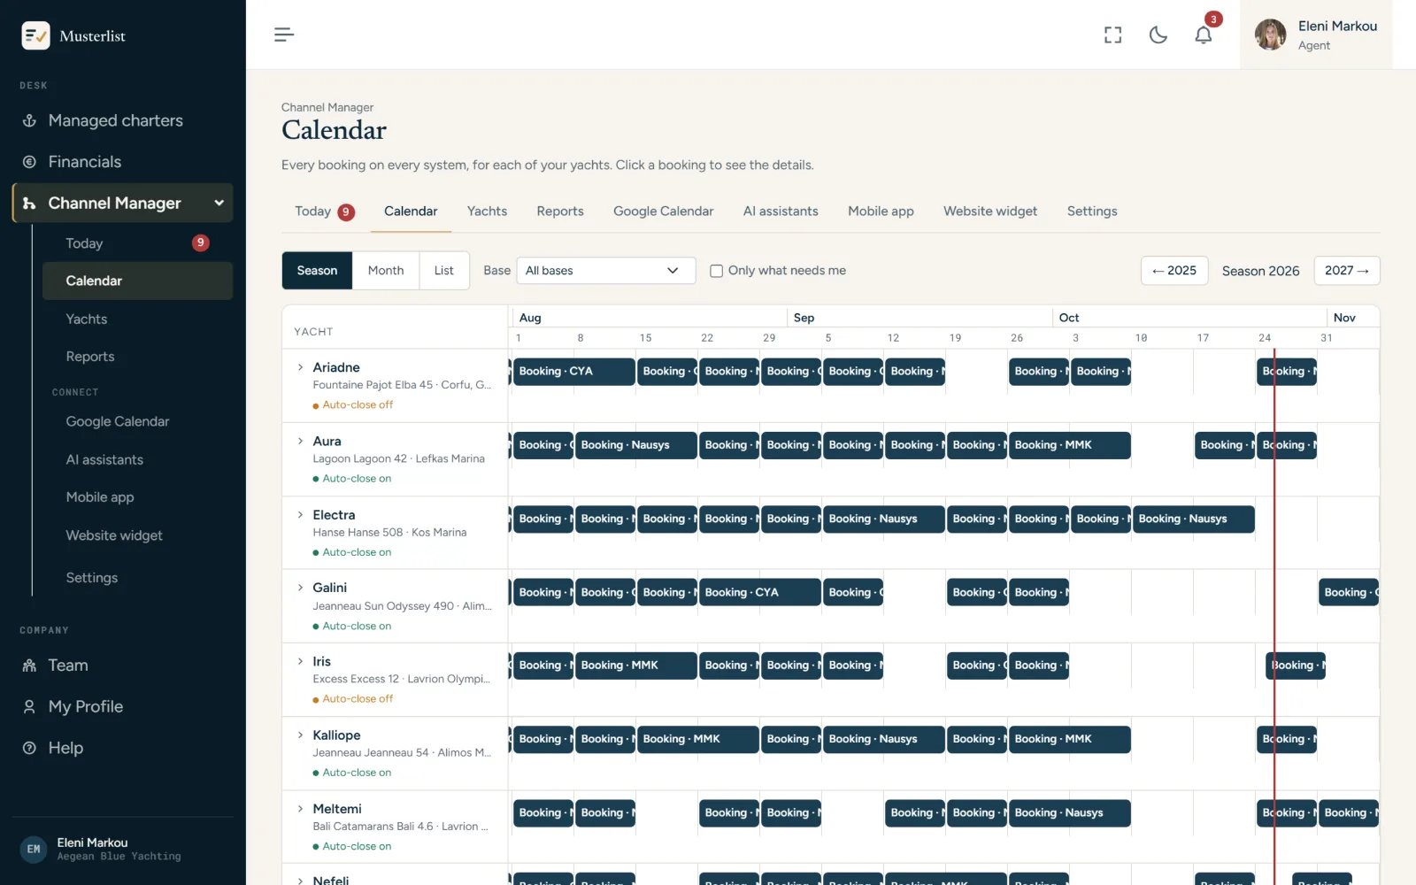Open Eleni Markou profile avatar
The width and height of the screenshot is (1416, 885).
[x=1270, y=35]
